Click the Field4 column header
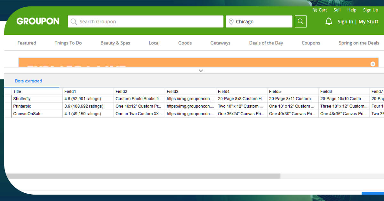Image resolution: width=384 pixels, height=201 pixels. tap(242, 92)
